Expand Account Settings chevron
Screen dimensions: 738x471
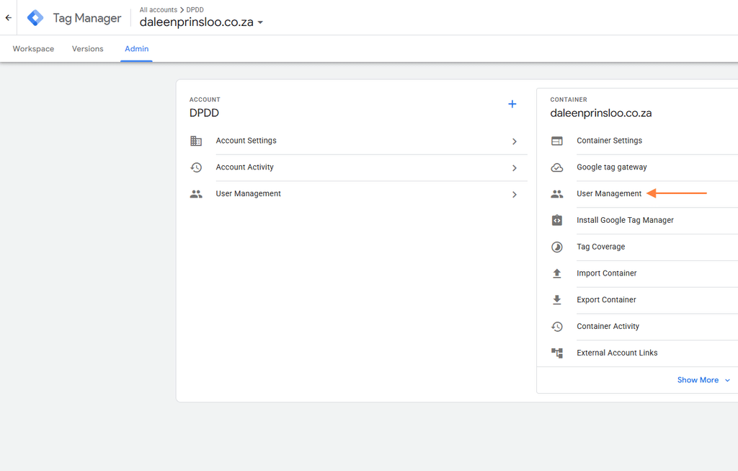pyautogui.click(x=515, y=141)
